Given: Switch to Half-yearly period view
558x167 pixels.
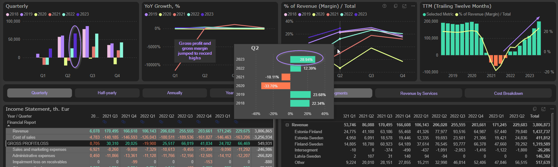Looking at the screenshot, I should pyautogui.click(x=107, y=93).
